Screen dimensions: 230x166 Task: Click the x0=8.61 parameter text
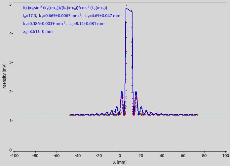[38, 32]
